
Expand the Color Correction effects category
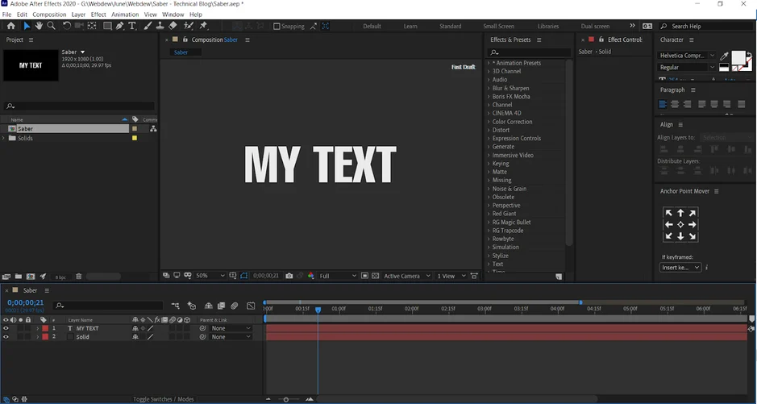tap(489, 122)
